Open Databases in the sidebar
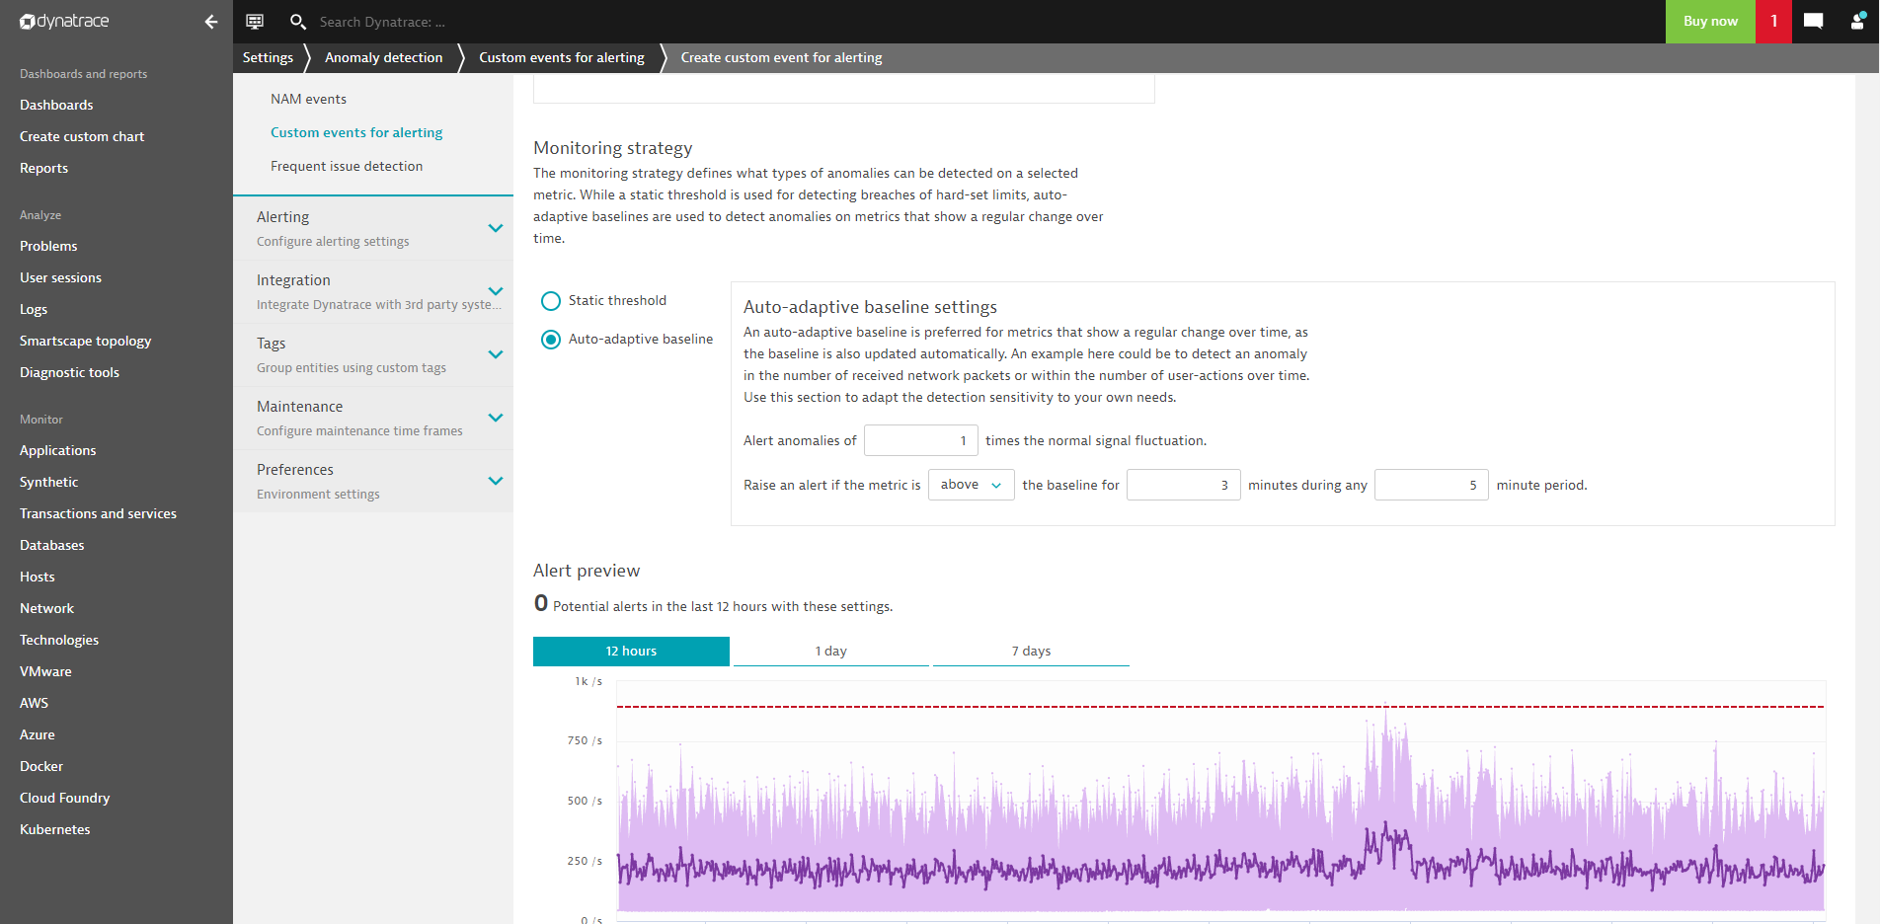Image resolution: width=1880 pixels, height=924 pixels. point(51,546)
